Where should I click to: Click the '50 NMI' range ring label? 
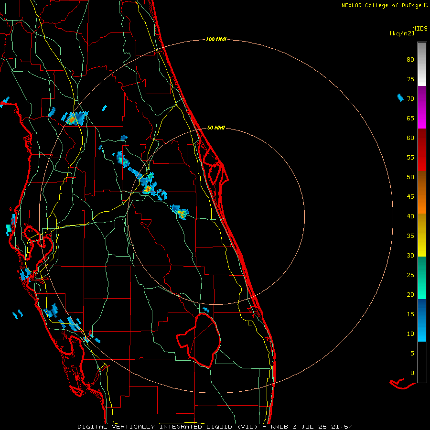tap(216, 128)
